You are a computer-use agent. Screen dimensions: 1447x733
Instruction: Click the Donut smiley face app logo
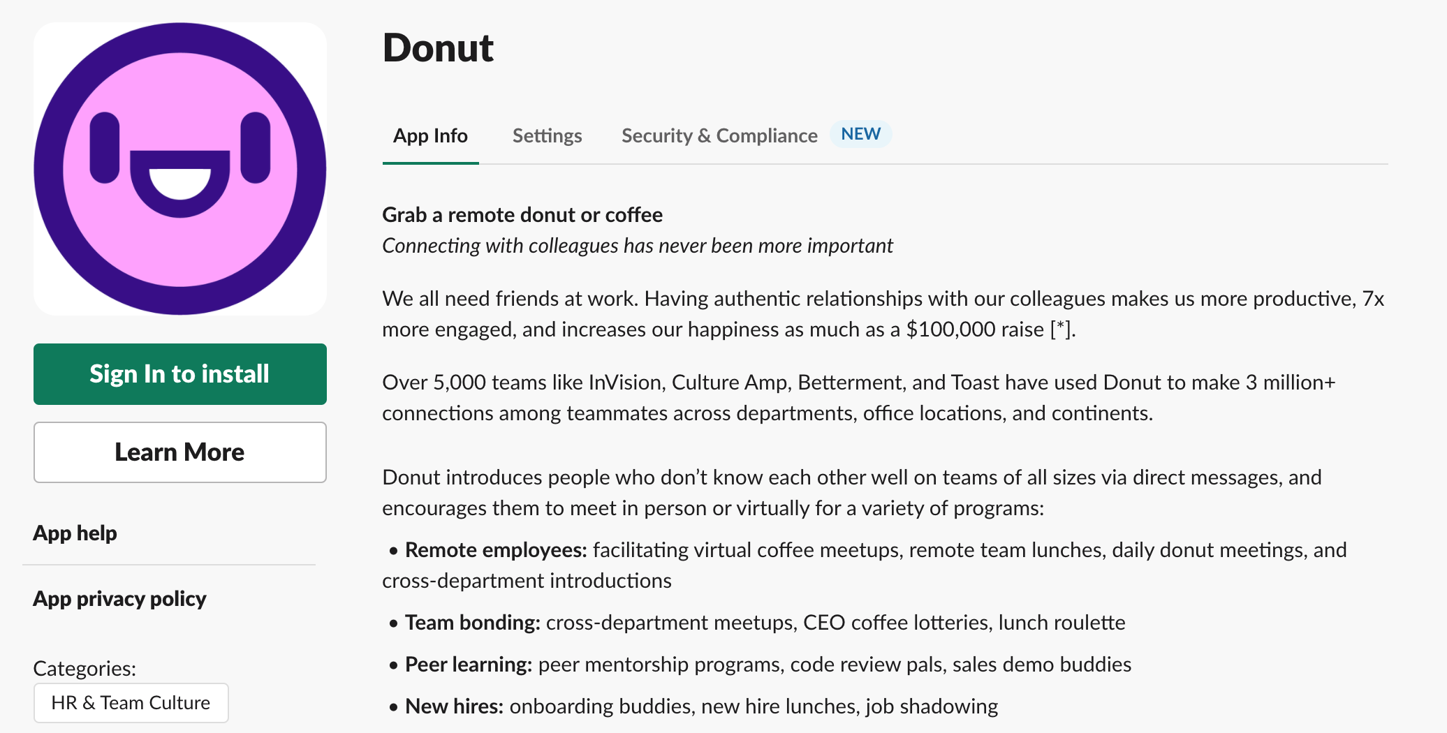[x=180, y=169]
